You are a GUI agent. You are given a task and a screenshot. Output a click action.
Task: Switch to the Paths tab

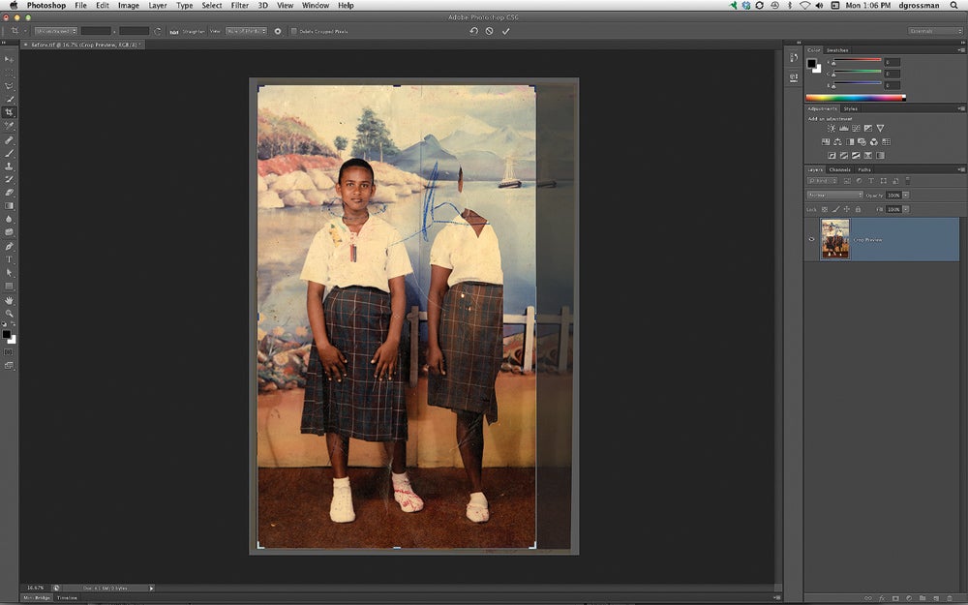point(864,169)
